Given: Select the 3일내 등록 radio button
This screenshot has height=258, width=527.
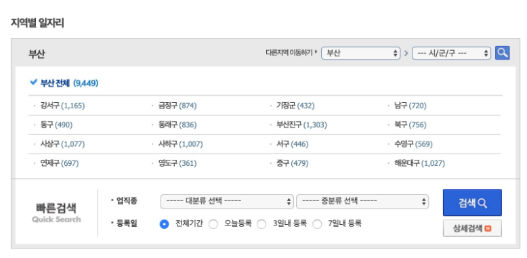Looking at the screenshot, I should point(261,224).
